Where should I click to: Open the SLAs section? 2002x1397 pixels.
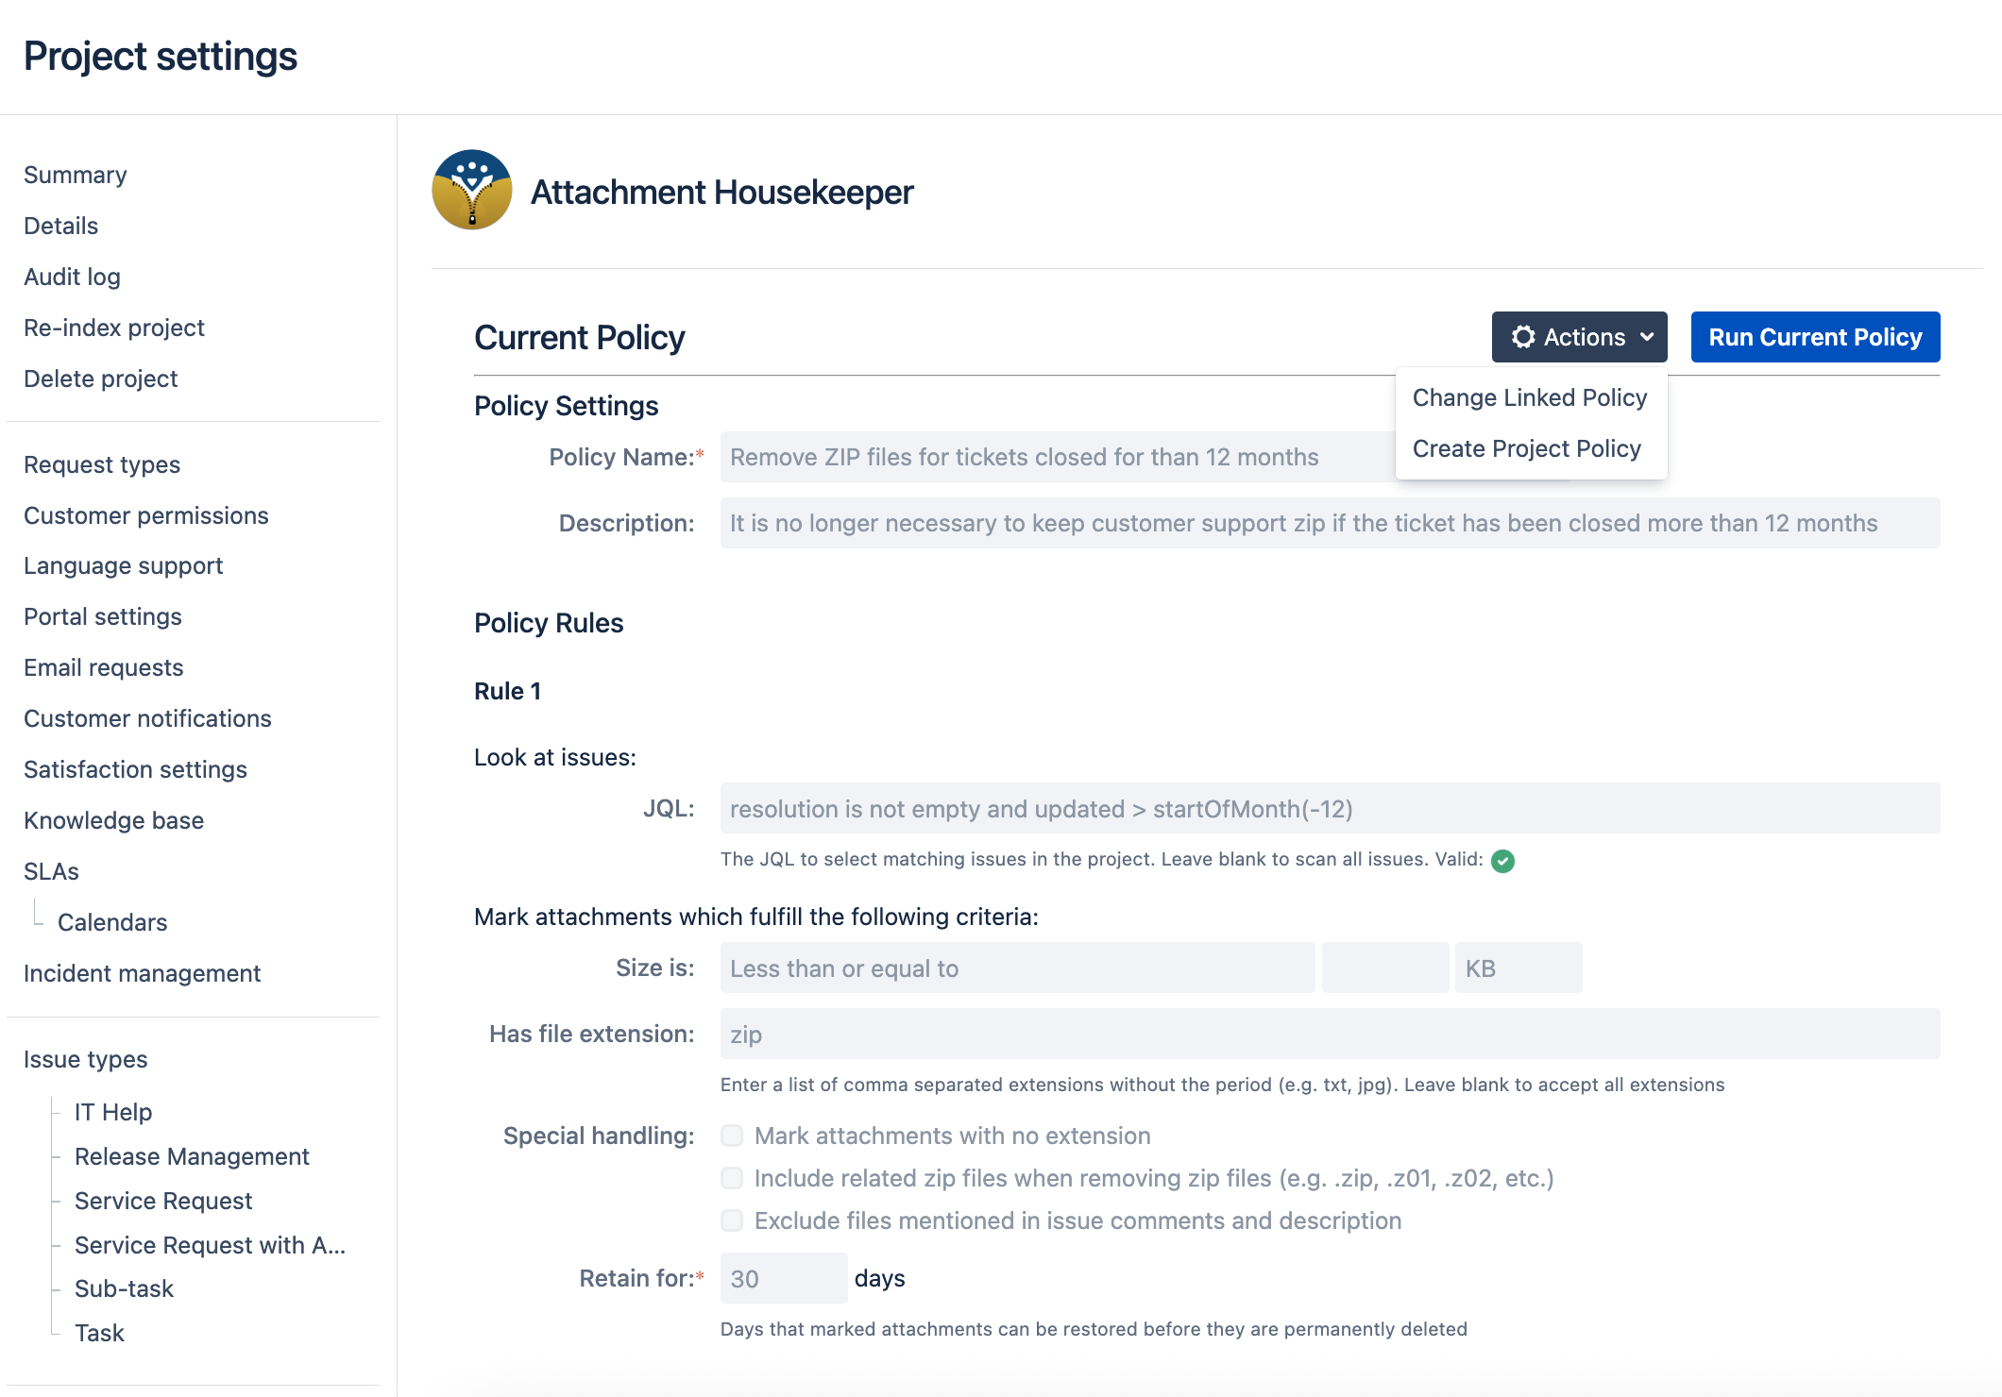50,871
